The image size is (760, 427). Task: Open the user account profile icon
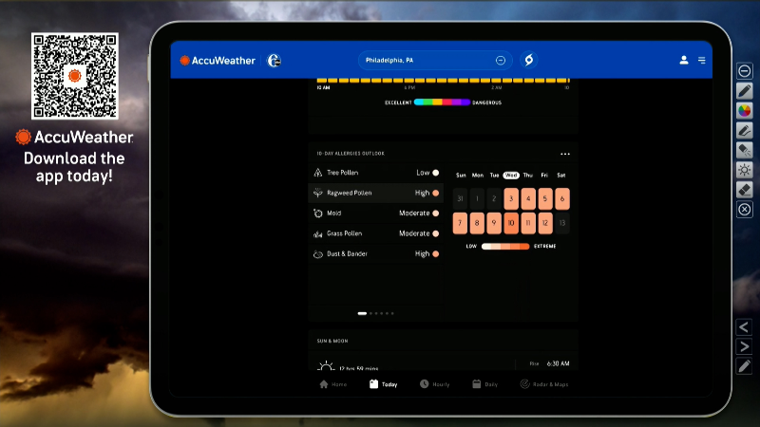[684, 60]
